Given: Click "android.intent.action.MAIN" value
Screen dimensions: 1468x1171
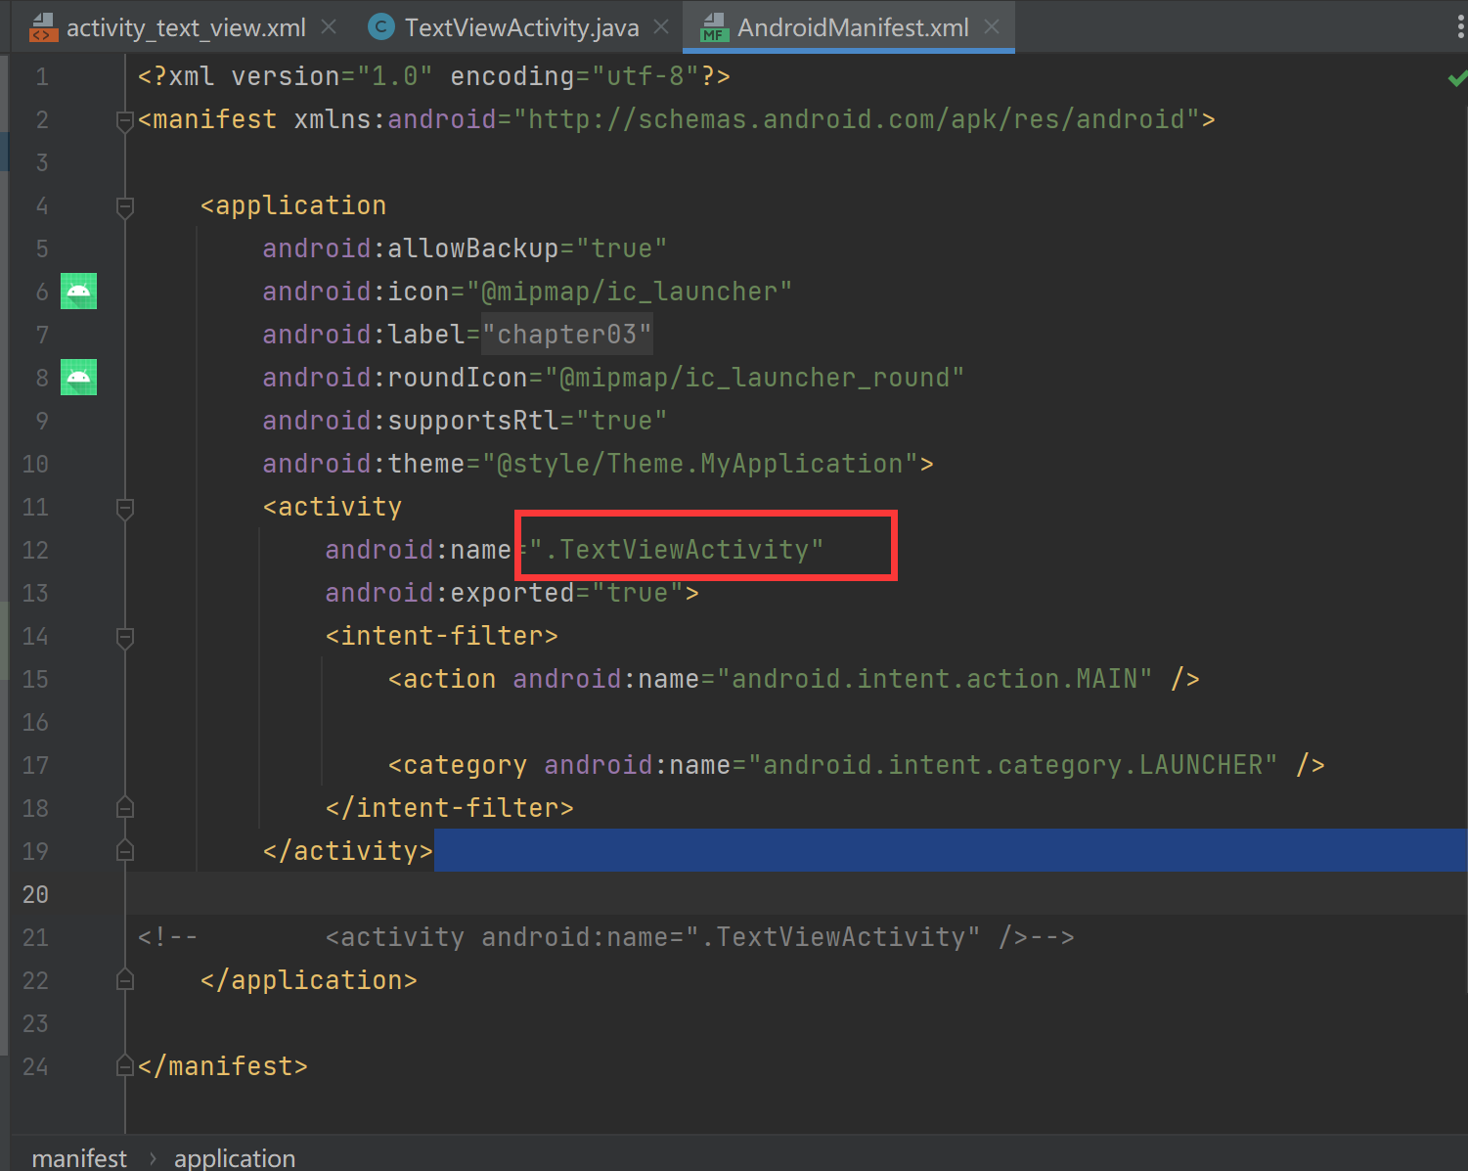Looking at the screenshot, I should [934, 679].
